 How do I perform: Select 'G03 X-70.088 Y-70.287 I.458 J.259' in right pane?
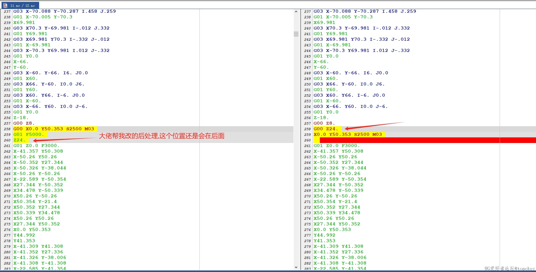[x=365, y=12]
